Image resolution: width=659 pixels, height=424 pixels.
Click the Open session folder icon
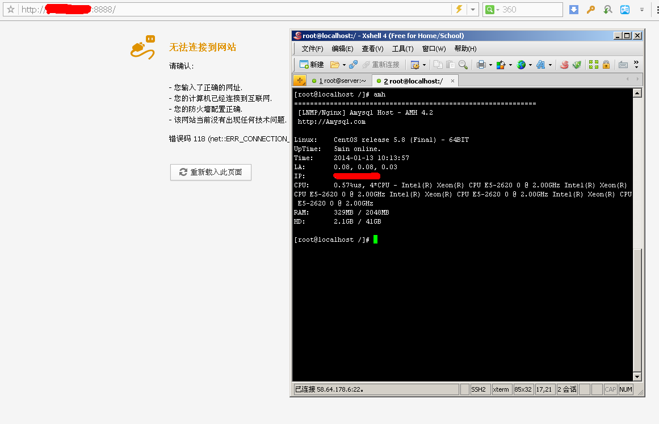pos(335,65)
